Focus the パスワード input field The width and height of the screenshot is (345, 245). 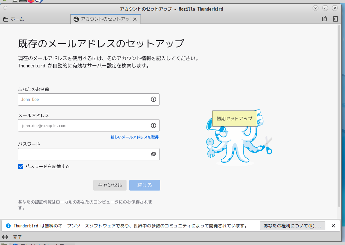(x=89, y=154)
